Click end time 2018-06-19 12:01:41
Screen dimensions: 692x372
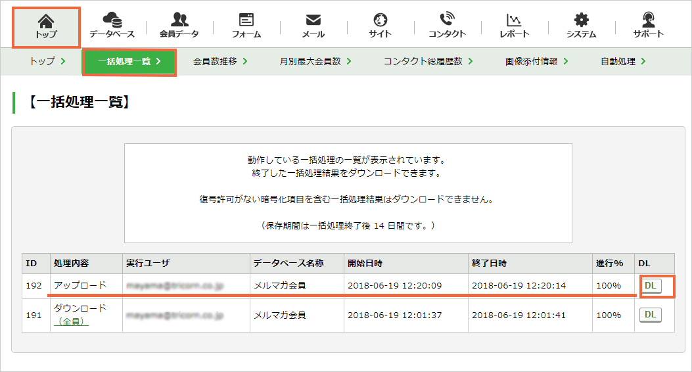(519, 315)
